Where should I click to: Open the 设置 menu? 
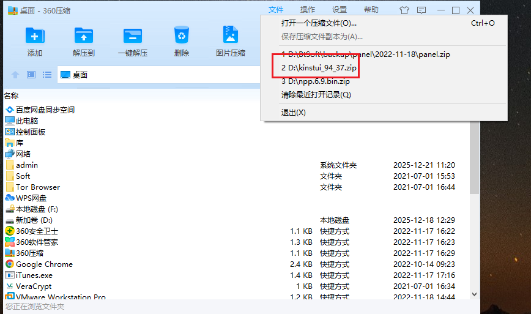[340, 10]
